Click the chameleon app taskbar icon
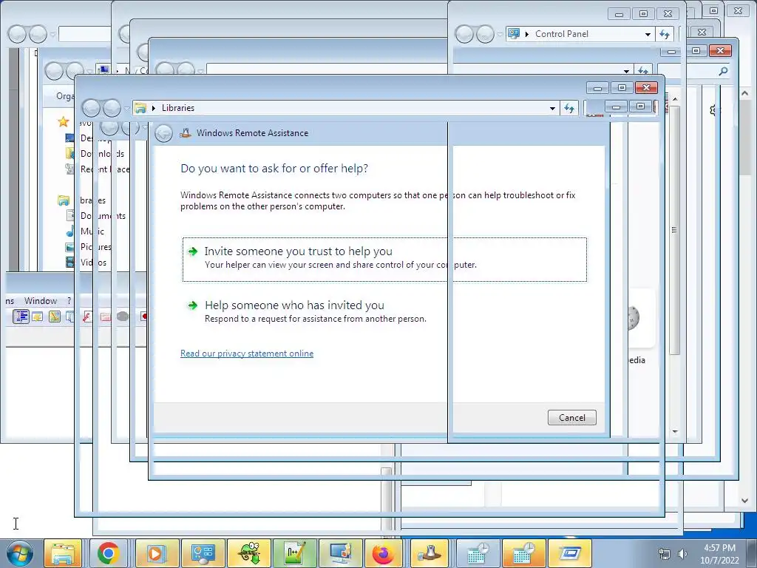 point(248,553)
